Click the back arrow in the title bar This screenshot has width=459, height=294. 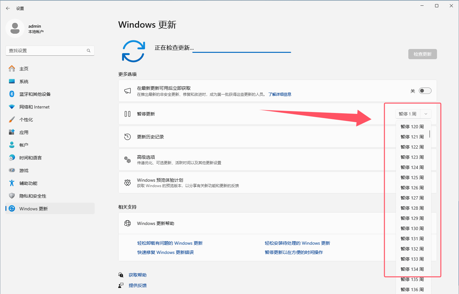pos(8,8)
